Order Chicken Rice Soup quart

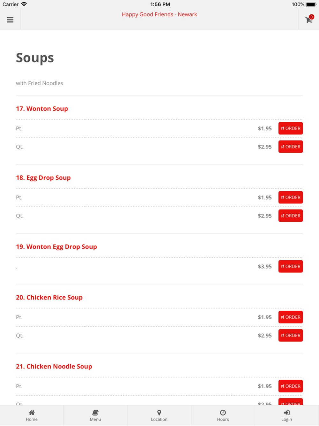pyautogui.click(x=291, y=336)
